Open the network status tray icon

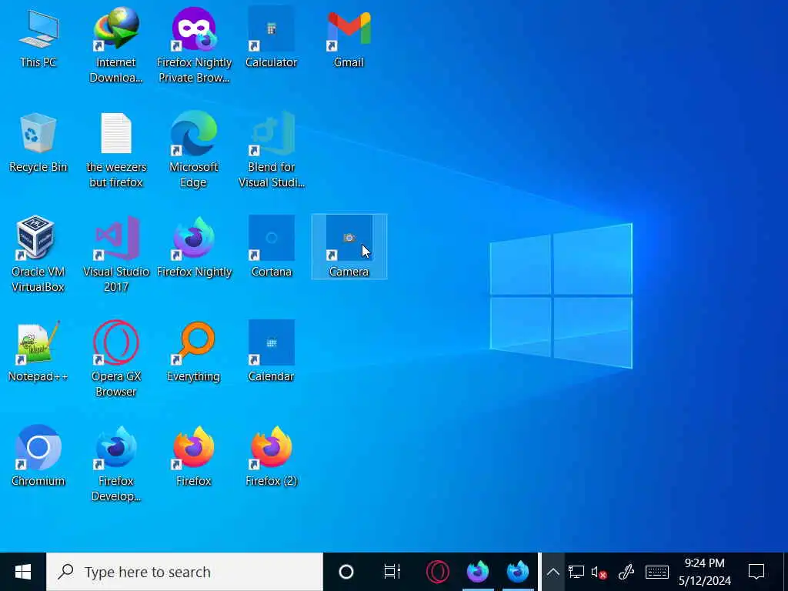[576, 572]
